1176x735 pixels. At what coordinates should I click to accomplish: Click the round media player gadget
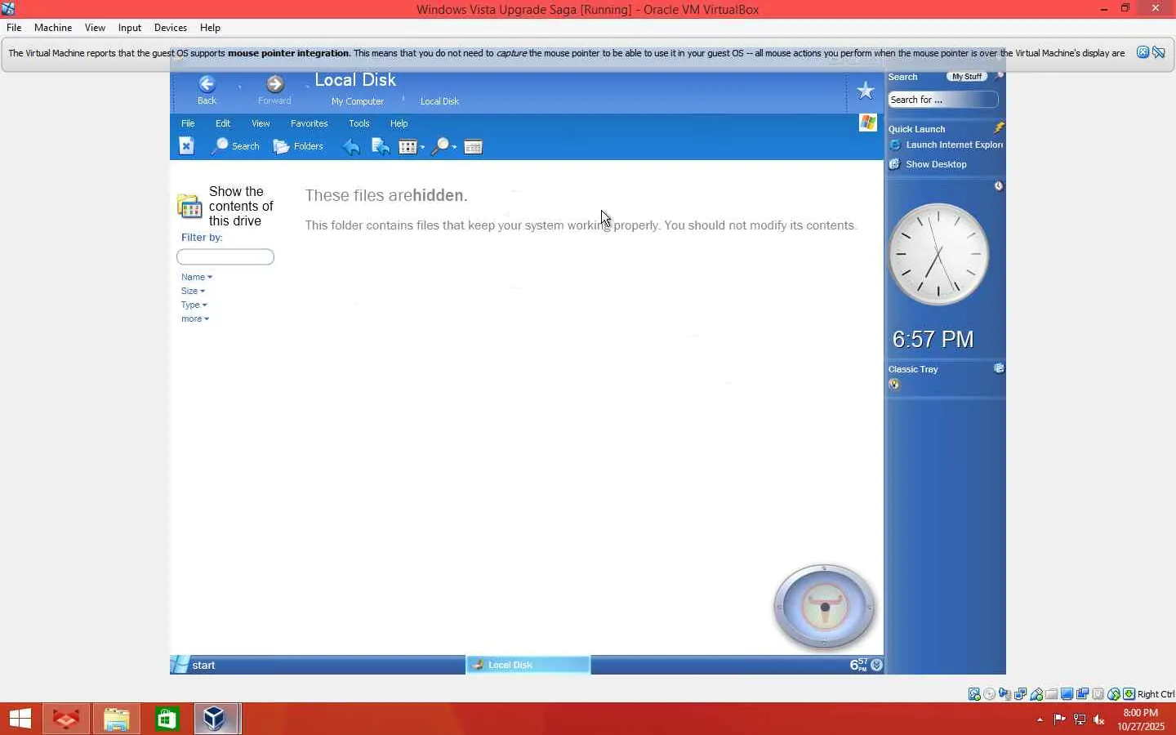825,607
